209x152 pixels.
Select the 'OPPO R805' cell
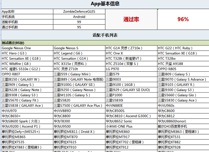(x=183, y=69)
